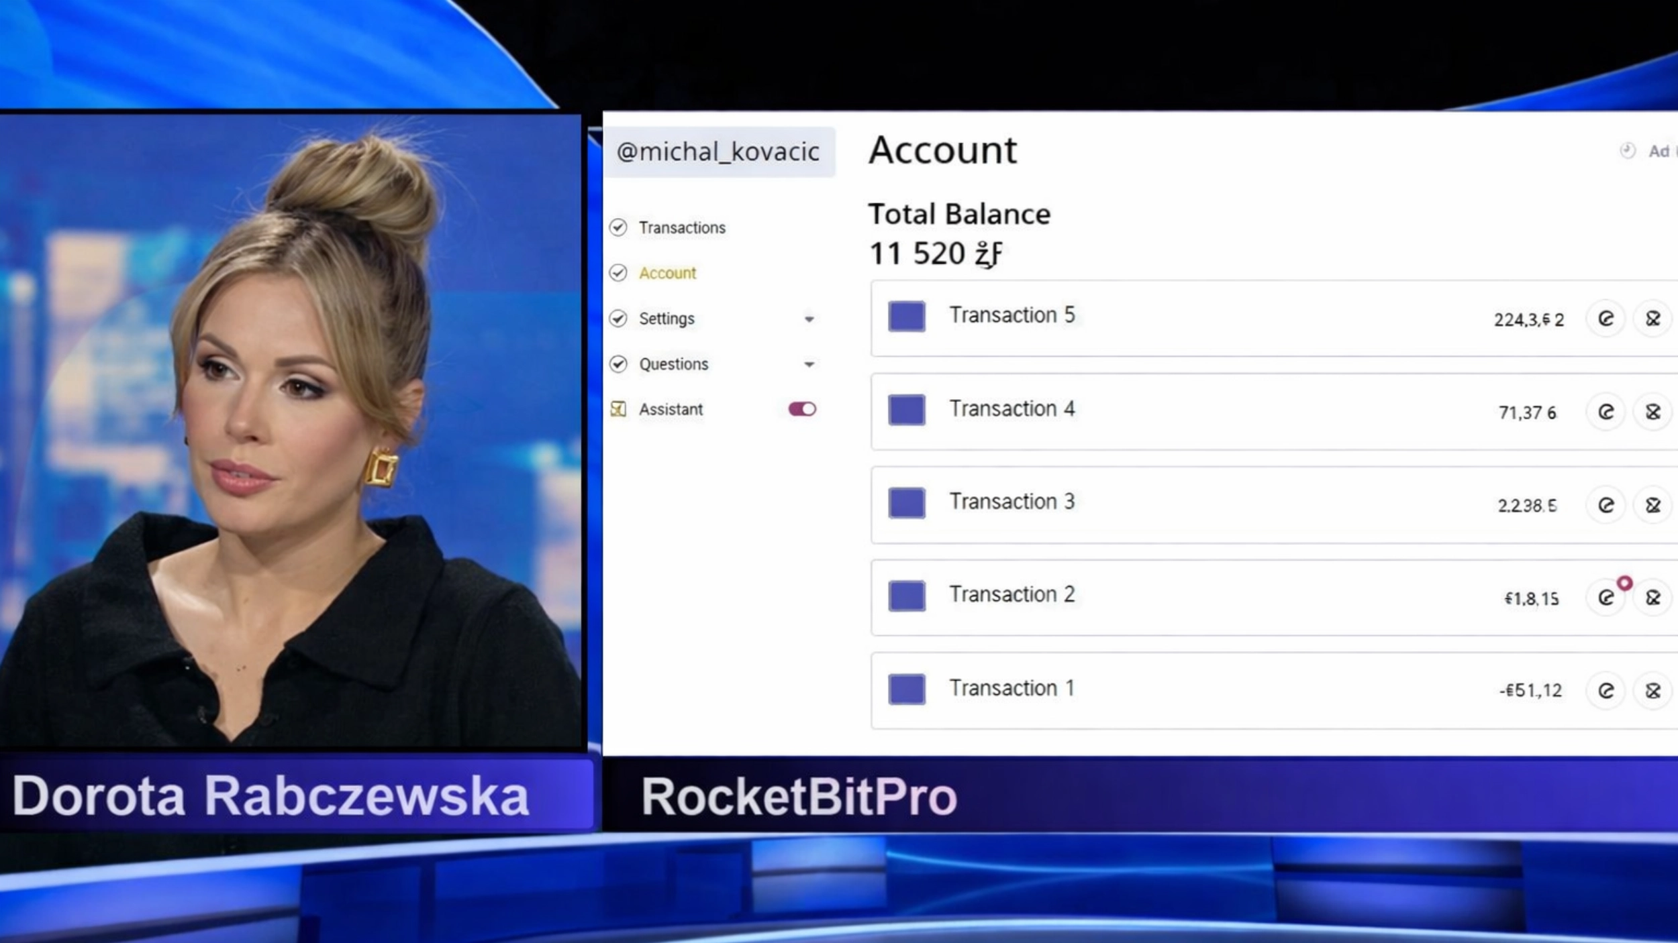Image resolution: width=1678 pixels, height=943 pixels.
Task: Click the clock icon next to Ad
Action: point(1628,150)
